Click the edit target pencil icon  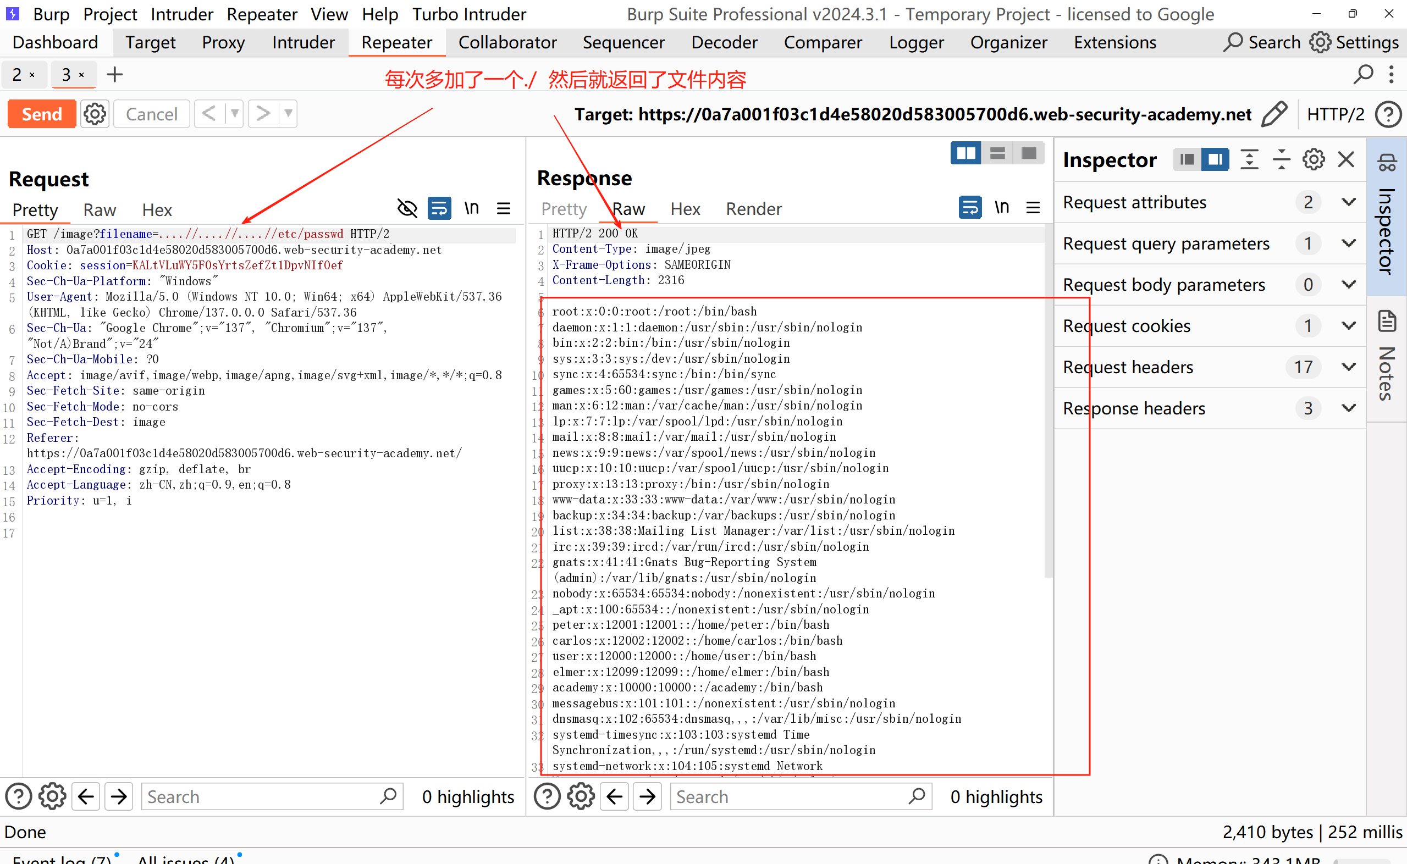[x=1274, y=114]
